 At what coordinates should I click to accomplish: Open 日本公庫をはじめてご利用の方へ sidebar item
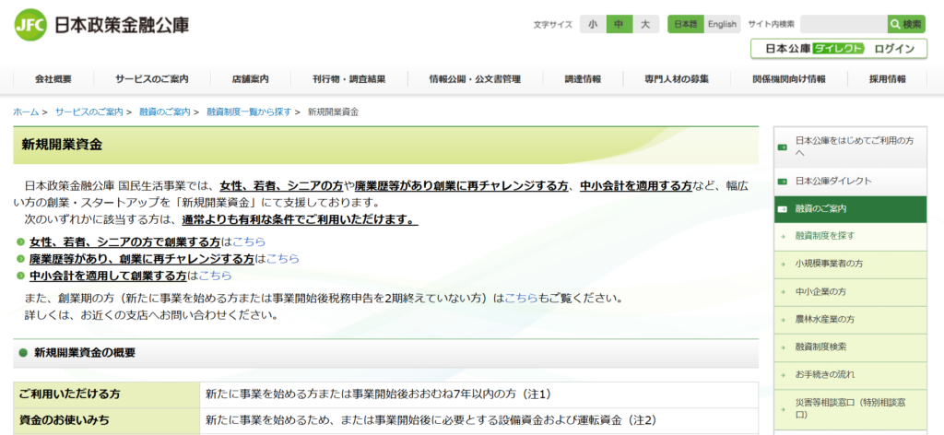pyautogui.click(x=850, y=147)
